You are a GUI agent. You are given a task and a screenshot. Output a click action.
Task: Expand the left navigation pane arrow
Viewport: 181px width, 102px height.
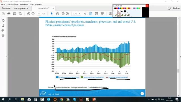7,57
